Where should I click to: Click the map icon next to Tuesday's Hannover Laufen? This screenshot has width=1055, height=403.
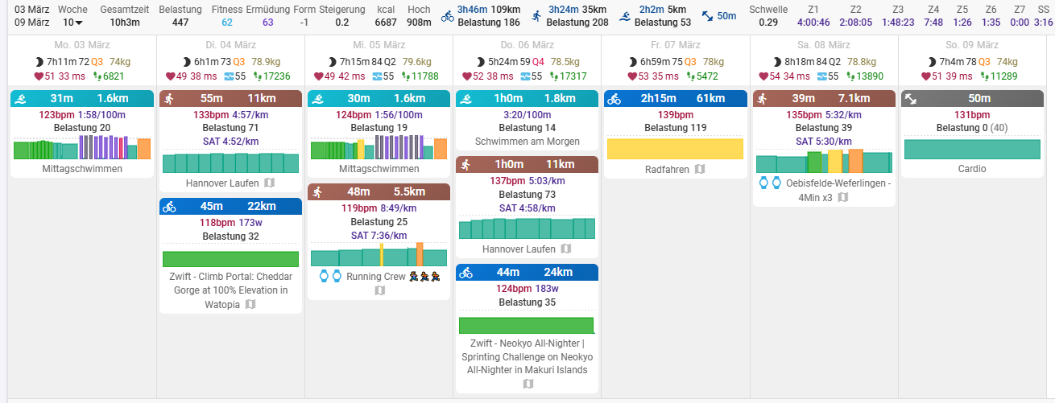[x=269, y=183]
